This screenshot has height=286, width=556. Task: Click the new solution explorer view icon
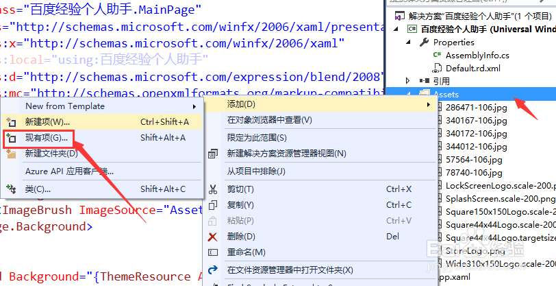[213, 154]
